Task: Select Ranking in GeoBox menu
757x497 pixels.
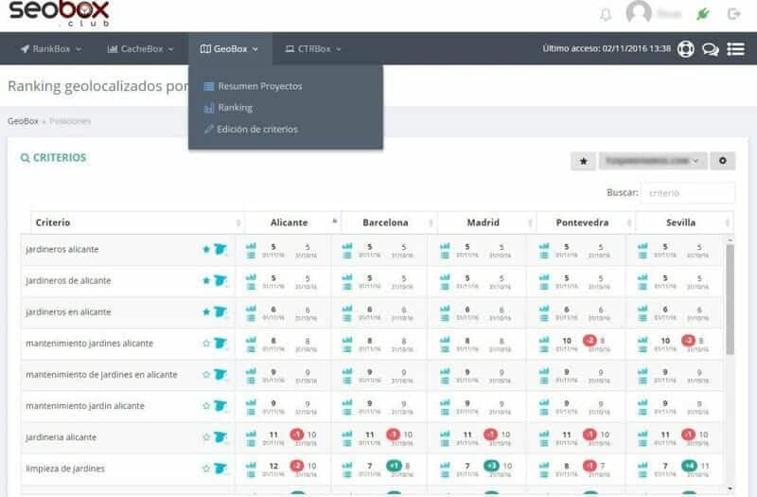Action: pyautogui.click(x=228, y=108)
